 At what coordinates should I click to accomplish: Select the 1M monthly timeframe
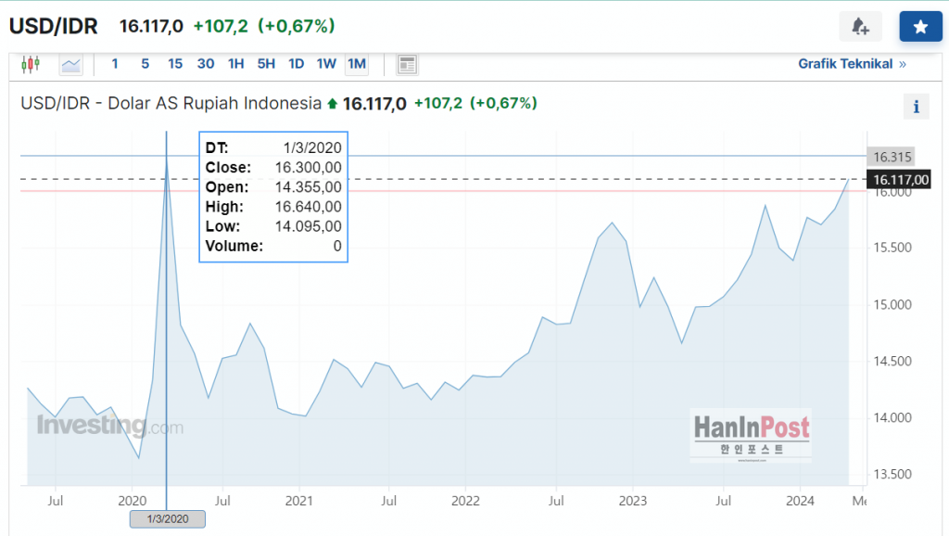pos(357,64)
